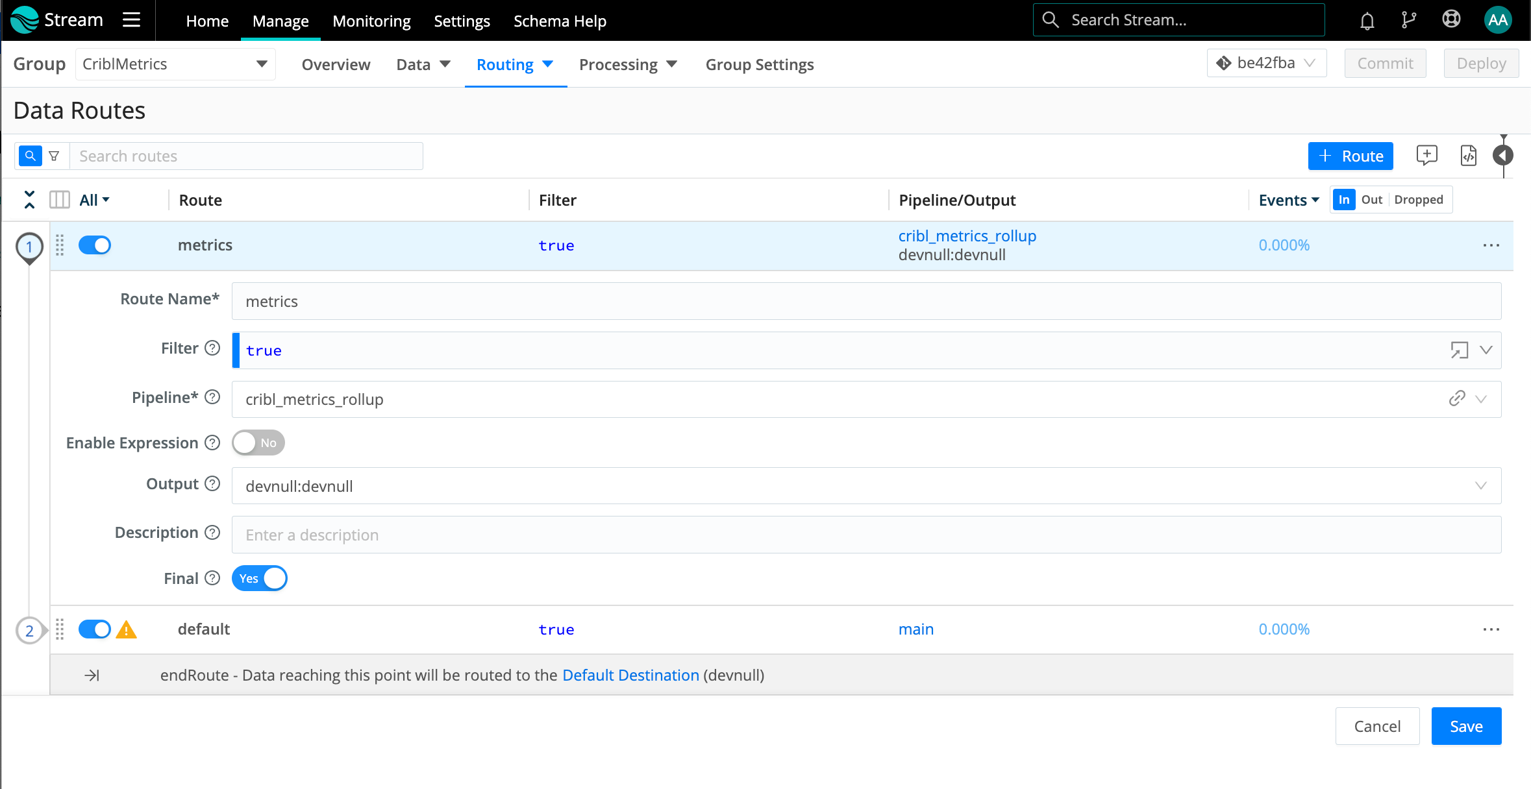The width and height of the screenshot is (1531, 789).
Task: Click the Default Destination link
Action: pos(630,675)
